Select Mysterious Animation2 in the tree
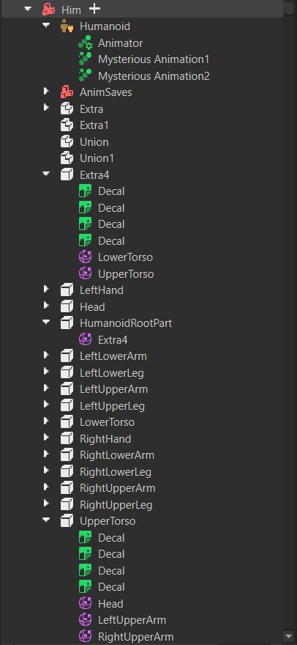 pos(154,76)
